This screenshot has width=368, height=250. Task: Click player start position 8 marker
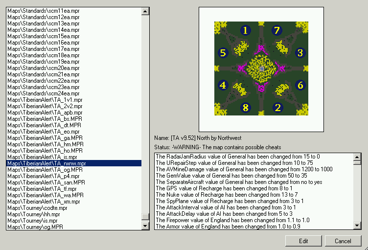coord(245,108)
